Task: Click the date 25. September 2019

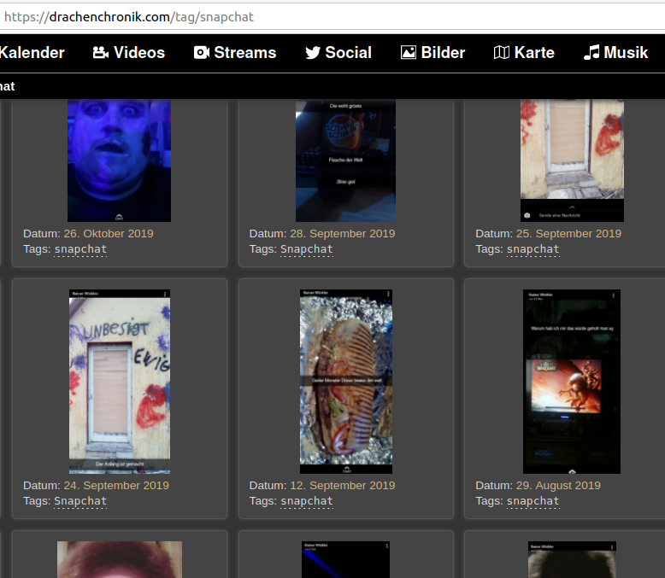Action: (x=568, y=233)
